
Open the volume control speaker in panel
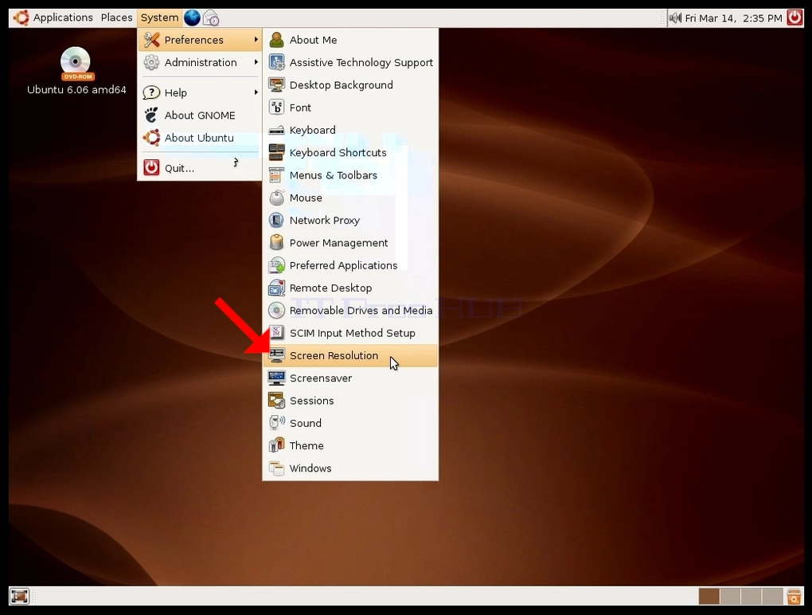[675, 18]
